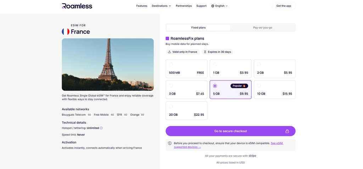Click the Popular badge on 5 GB plan
Screen dimensions: 363x169
pos(239,86)
